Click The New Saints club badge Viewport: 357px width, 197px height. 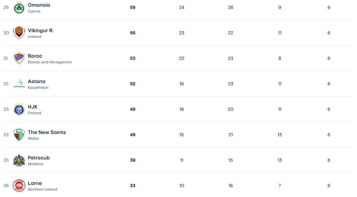(19, 135)
